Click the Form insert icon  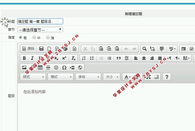click(x=183, y=49)
